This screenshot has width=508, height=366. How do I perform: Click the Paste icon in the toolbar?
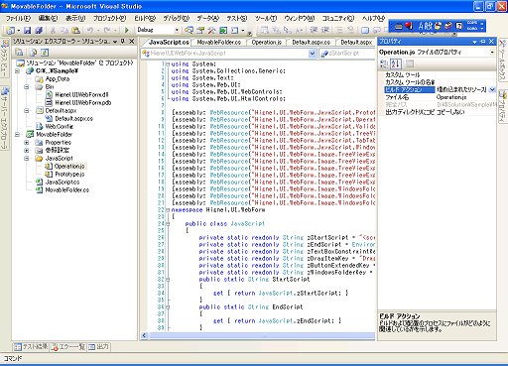pyautogui.click(x=76, y=31)
